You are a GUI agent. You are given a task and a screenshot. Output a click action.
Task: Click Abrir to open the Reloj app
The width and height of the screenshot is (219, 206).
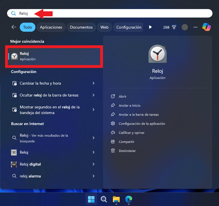(x=123, y=96)
